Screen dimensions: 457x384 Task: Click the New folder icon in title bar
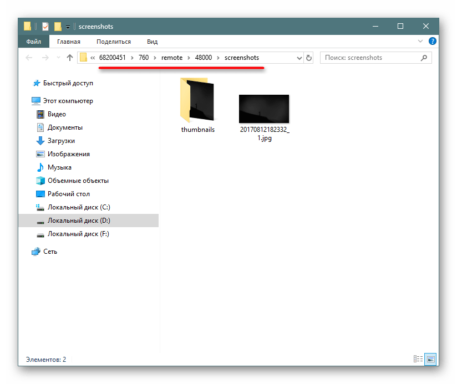click(x=57, y=27)
